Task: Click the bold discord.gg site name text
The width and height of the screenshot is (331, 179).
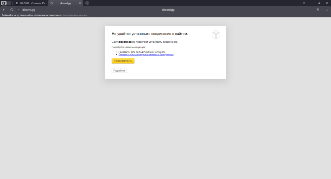Action: pyautogui.click(x=125, y=42)
